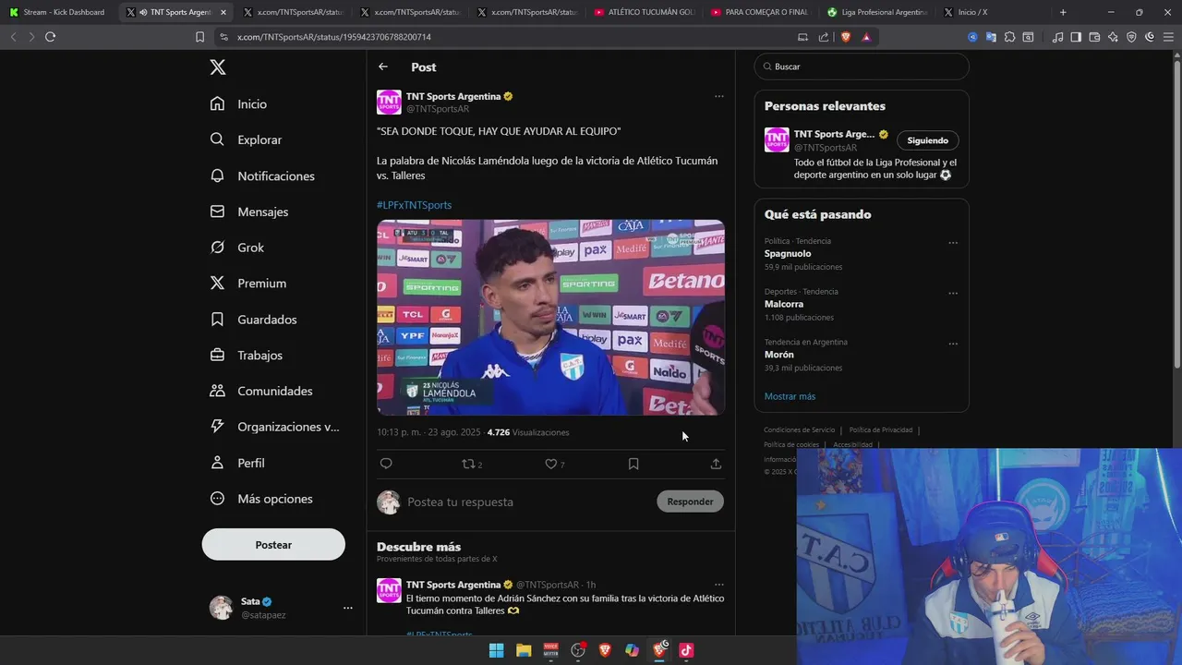Expand Más opciones in the sidebar
Image resolution: width=1182 pixels, height=665 pixels.
tap(261, 499)
